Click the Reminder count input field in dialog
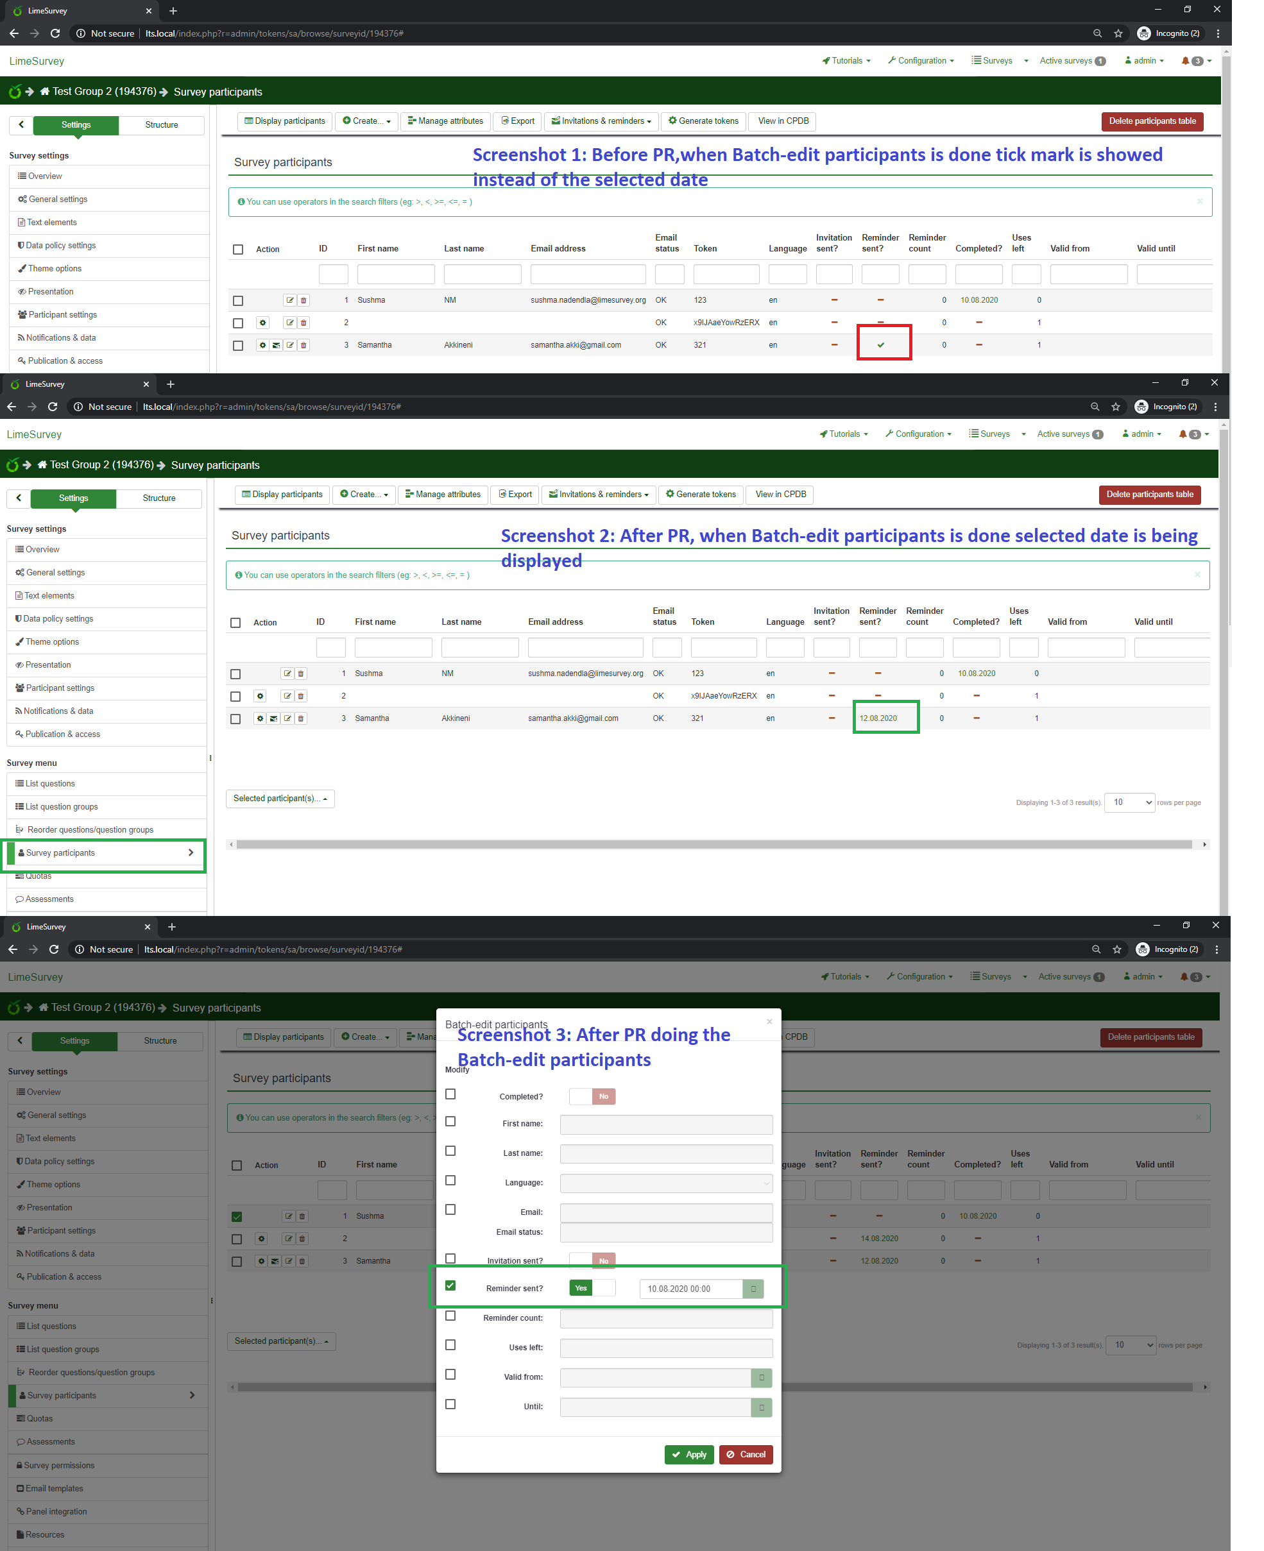Screen dimensions: 1264x1551 click(665, 1318)
